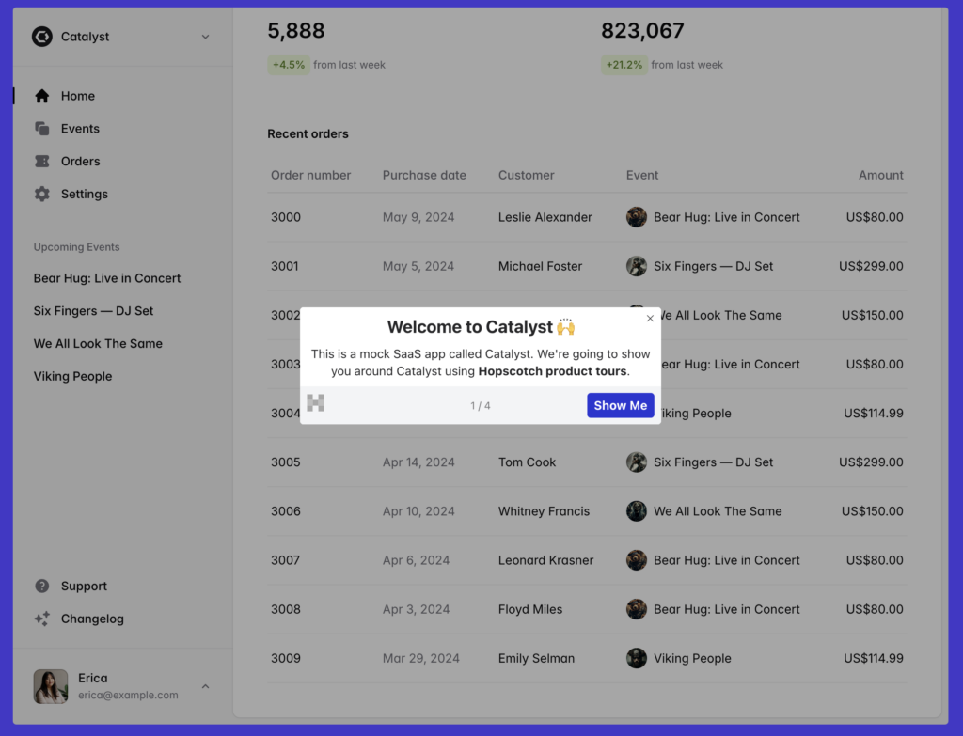Viewport: 963px width, 736px height.
Task: Click the +21.2% badge
Action: point(624,65)
